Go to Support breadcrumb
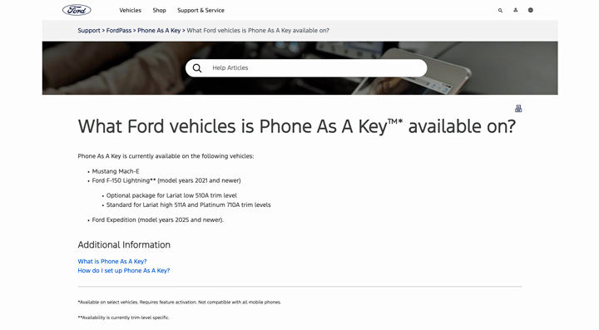Image resolution: width=599 pixels, height=330 pixels. point(89,31)
